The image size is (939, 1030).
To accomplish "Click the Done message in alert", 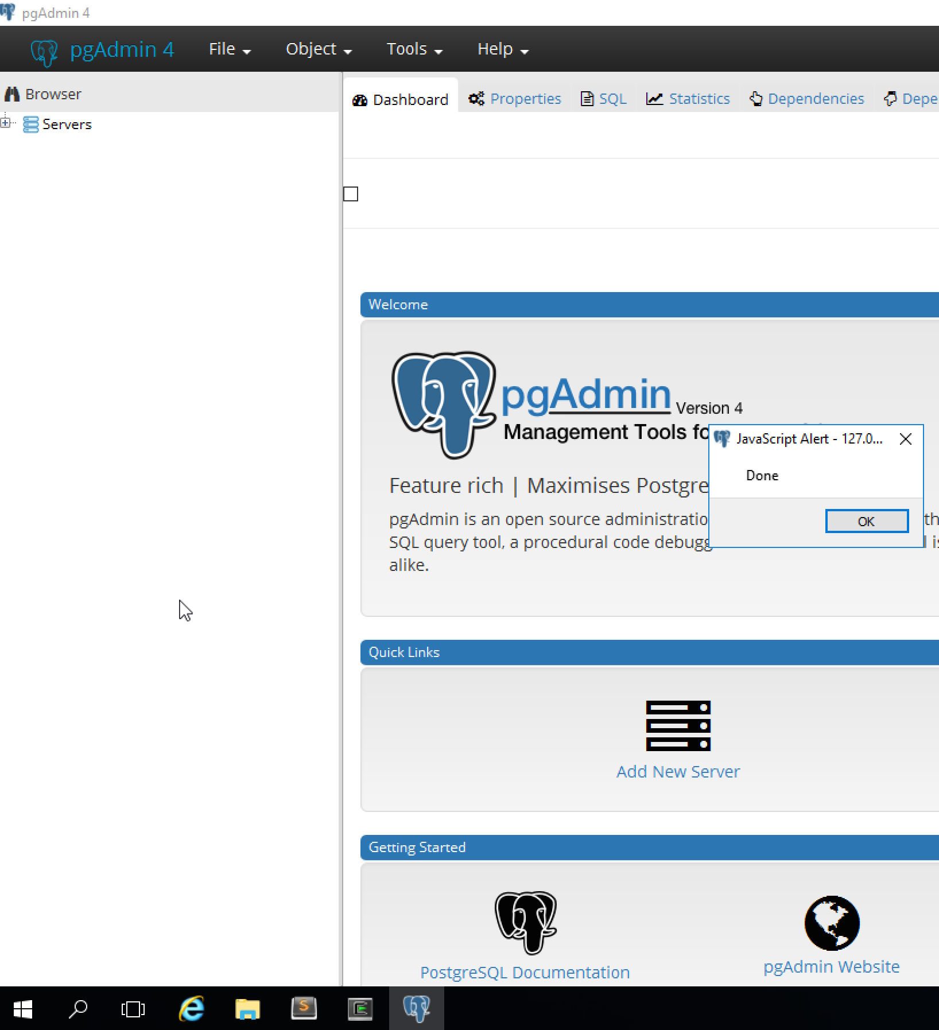I will 762,476.
